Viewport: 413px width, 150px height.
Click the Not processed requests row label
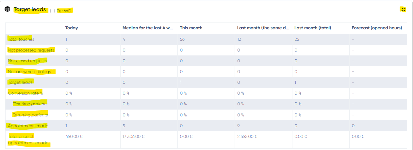coord(31,50)
